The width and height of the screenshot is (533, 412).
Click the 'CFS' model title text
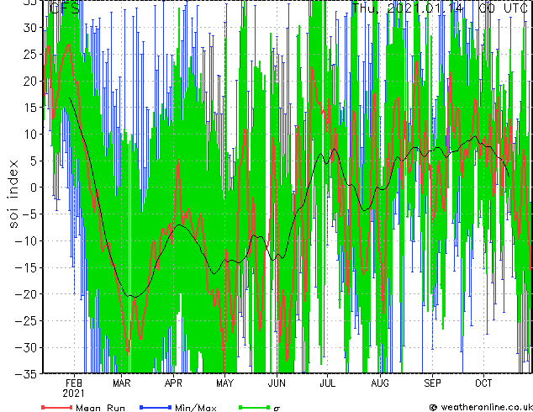65,8
